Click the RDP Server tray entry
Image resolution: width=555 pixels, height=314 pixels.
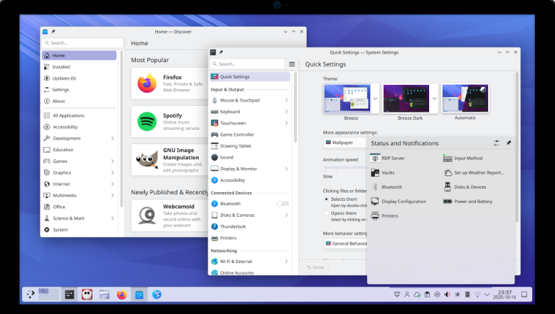click(x=392, y=158)
